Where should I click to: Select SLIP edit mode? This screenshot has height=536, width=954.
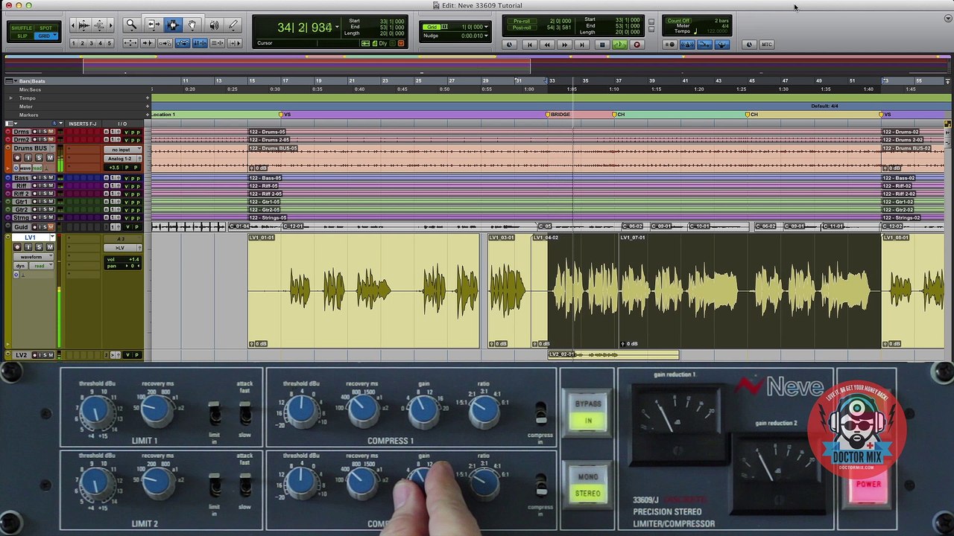click(x=22, y=36)
